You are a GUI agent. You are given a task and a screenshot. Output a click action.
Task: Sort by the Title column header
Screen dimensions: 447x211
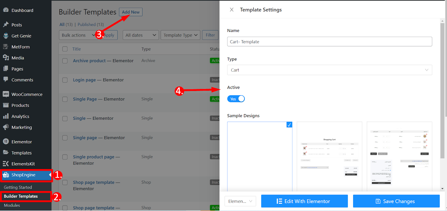[x=77, y=49]
